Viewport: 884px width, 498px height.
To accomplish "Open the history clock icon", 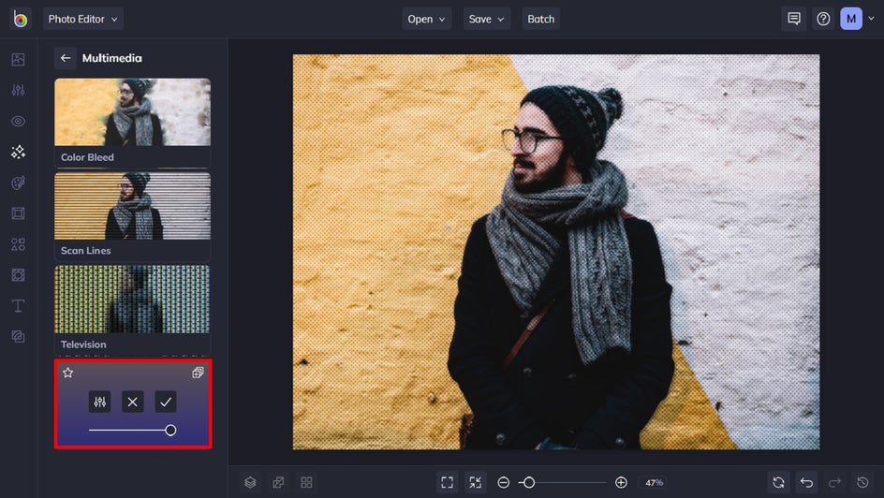I will (862, 483).
